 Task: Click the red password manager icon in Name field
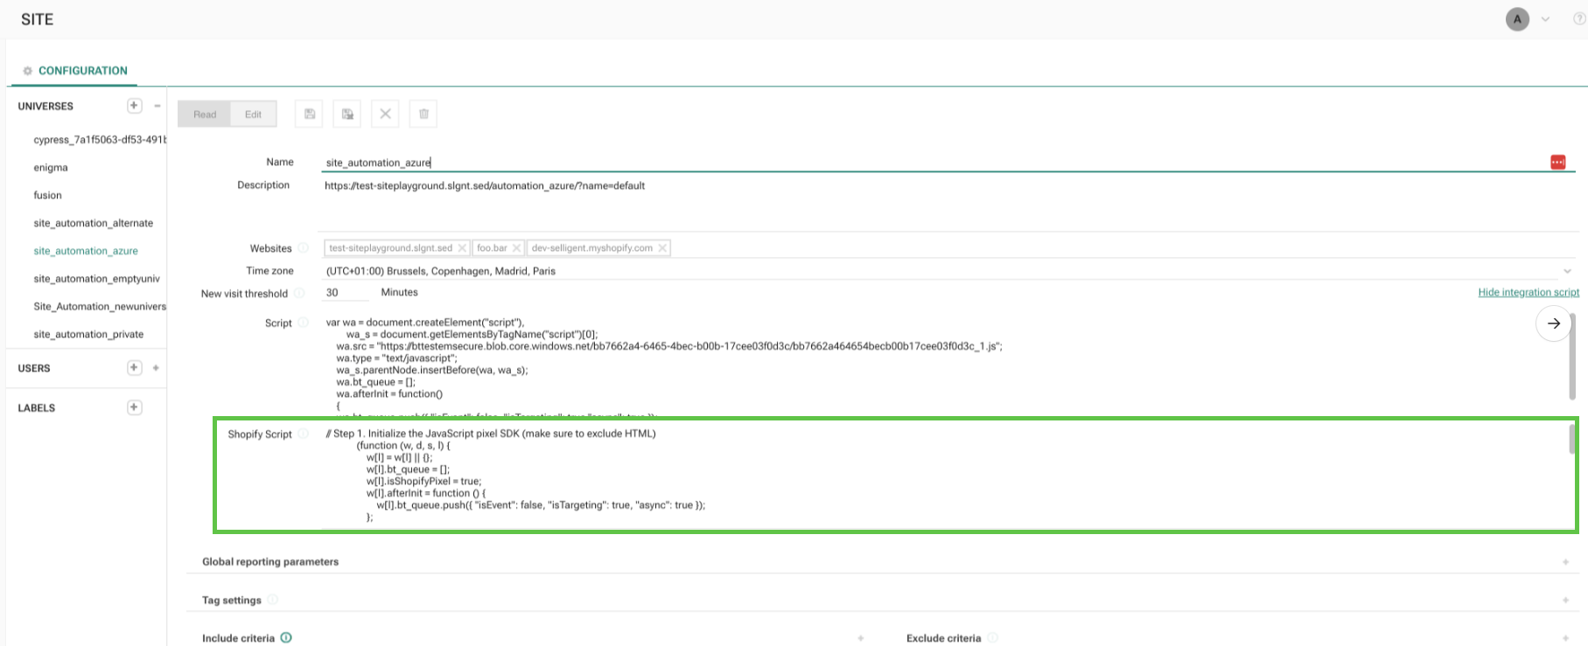click(x=1557, y=163)
